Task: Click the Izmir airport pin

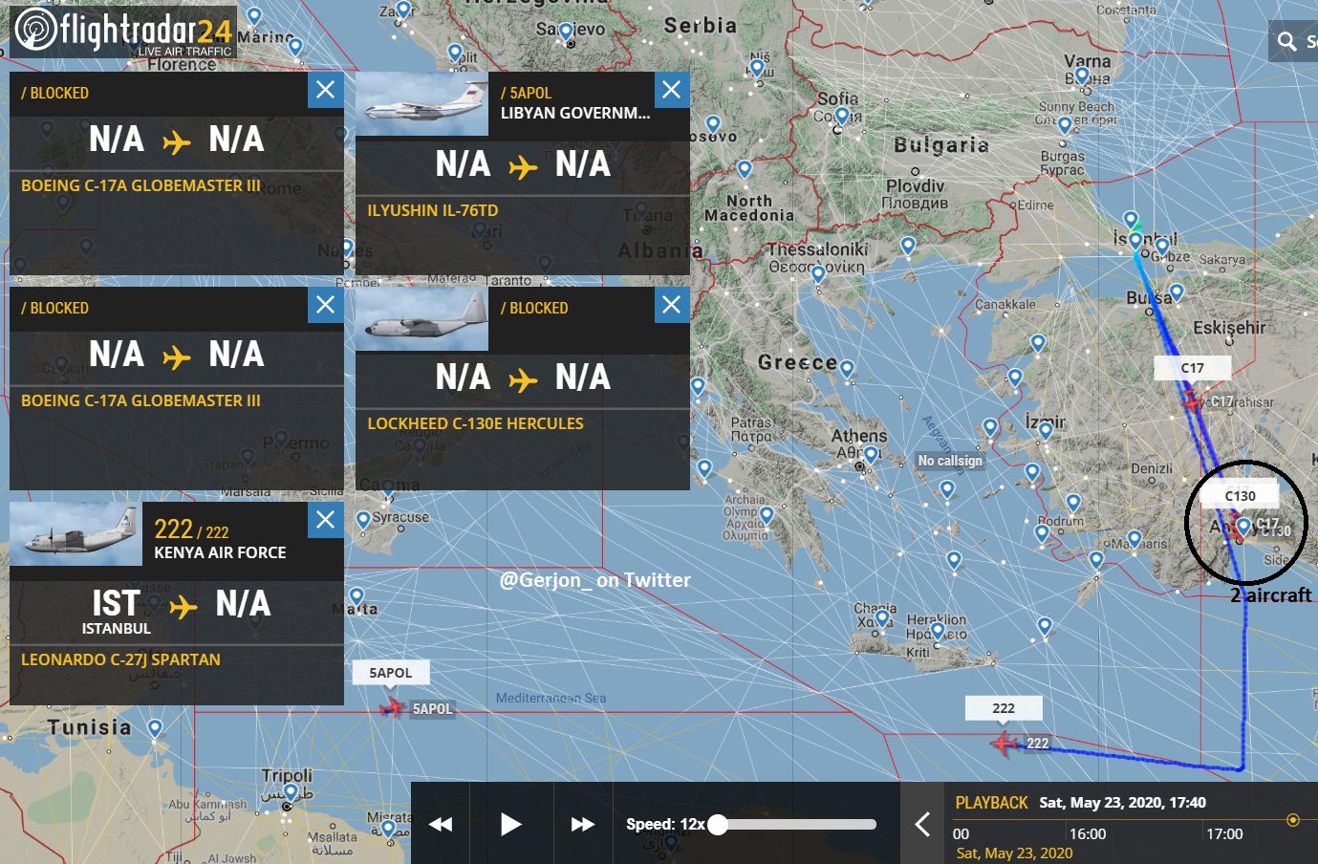Action: 1046,430
